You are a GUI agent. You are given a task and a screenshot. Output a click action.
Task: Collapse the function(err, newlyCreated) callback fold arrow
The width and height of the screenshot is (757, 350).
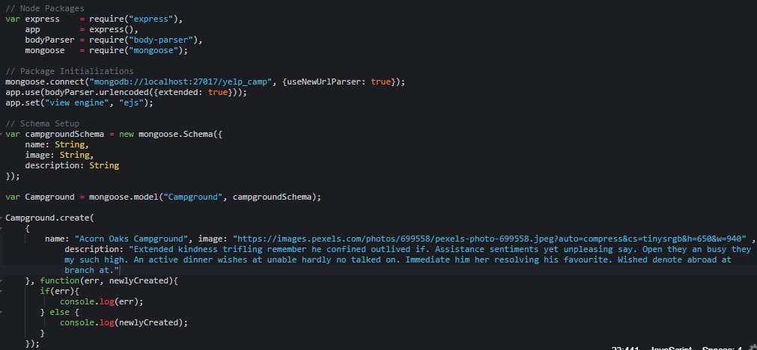[x=2, y=280]
